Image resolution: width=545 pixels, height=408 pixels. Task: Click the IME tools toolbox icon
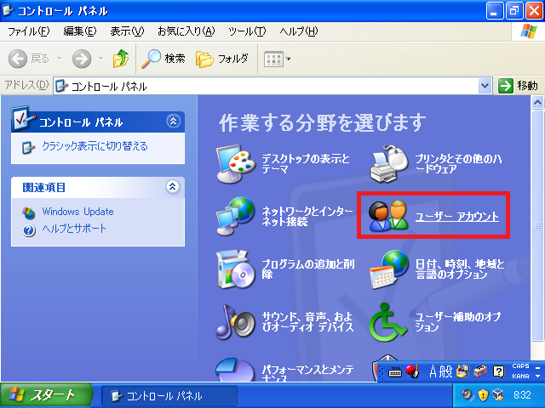point(481,371)
